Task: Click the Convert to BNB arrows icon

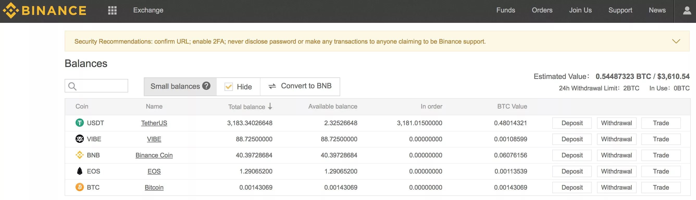Action: click(x=272, y=86)
